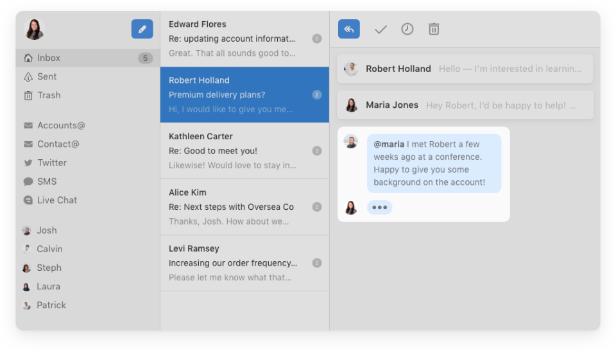Expand Maria Jones's collapsed reply
The width and height of the screenshot is (616, 351).
[x=465, y=105]
